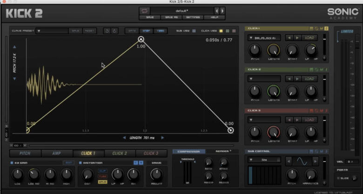Viewport: 363px width, 194px height.
Task: Select next Sub Control waveform arrow
Action: coord(315,161)
